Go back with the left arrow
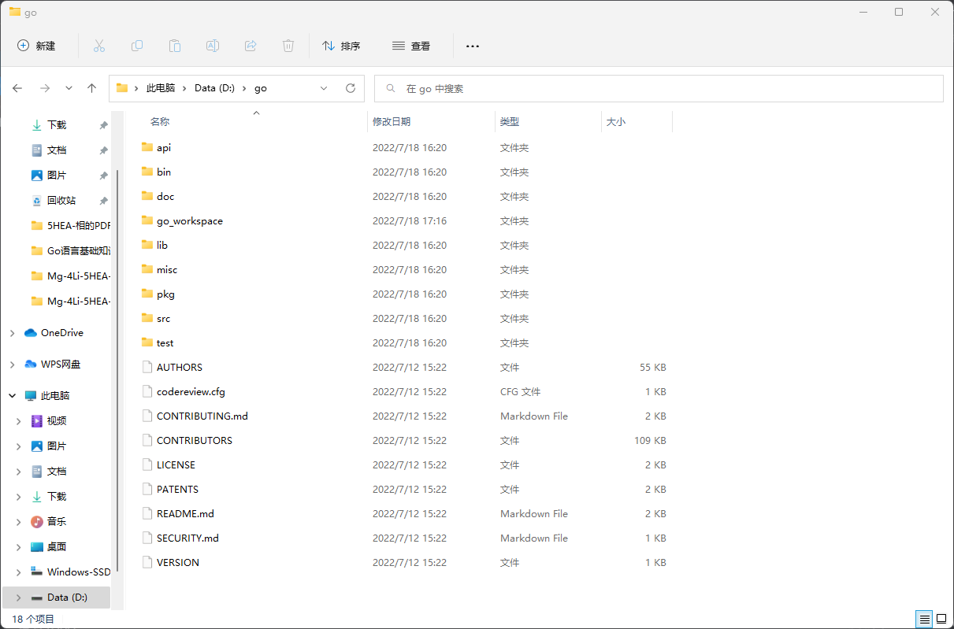The image size is (954, 629). point(17,88)
